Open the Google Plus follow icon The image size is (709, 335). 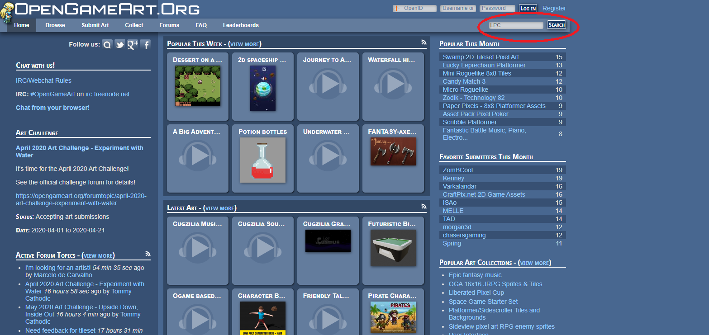pyautogui.click(x=133, y=44)
